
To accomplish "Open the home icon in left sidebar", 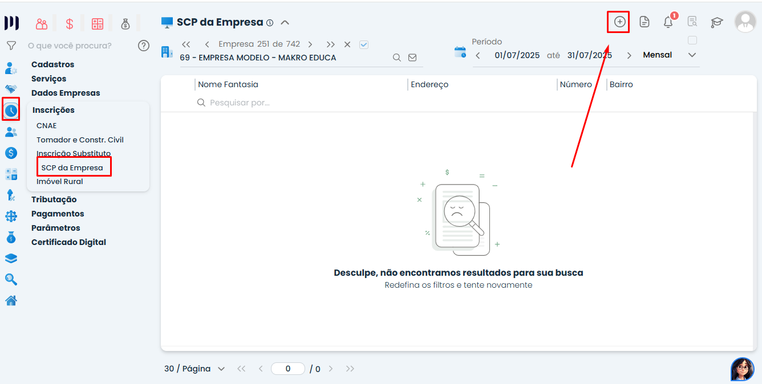I will coord(11,300).
